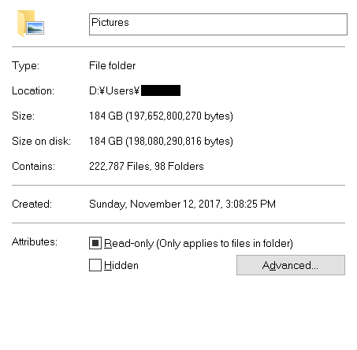Click the 198,080,290,816 bytes value
The width and height of the screenshot is (357, 350).
click(180, 141)
